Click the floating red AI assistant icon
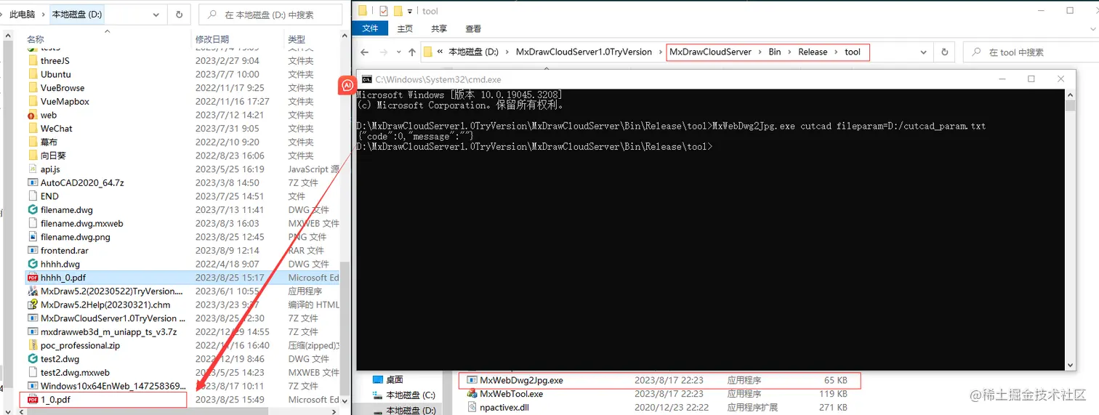 (x=347, y=86)
